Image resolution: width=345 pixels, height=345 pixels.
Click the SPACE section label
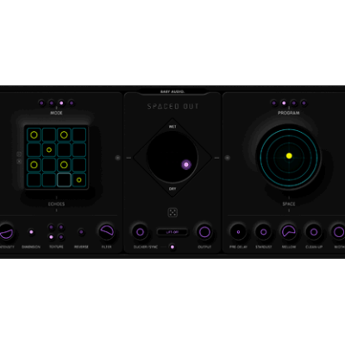pyautogui.click(x=289, y=204)
